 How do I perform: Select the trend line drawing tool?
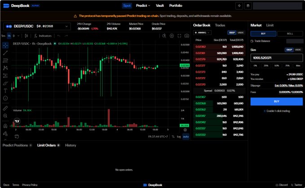coord(5,53)
